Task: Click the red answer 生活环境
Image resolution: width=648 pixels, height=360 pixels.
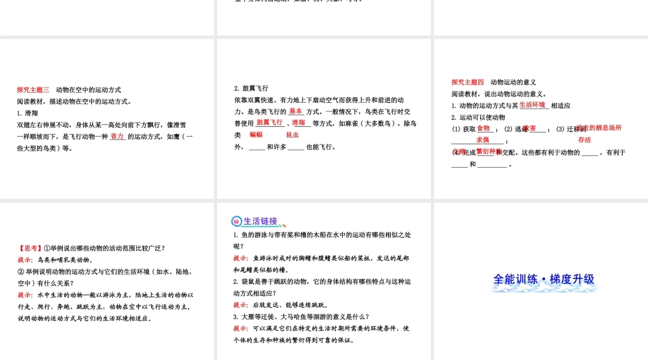Action: click(x=532, y=105)
